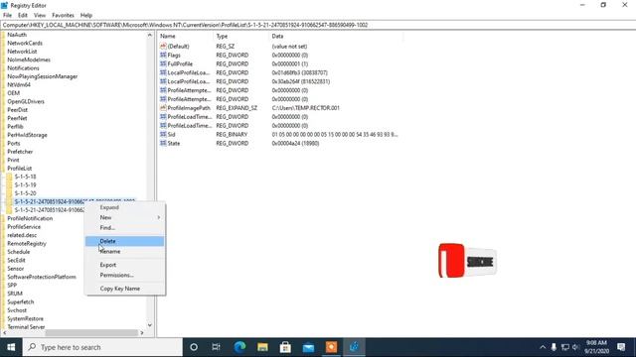Click tree scrollbar up arrow
This screenshot has width=636, height=357.
tap(150, 36)
